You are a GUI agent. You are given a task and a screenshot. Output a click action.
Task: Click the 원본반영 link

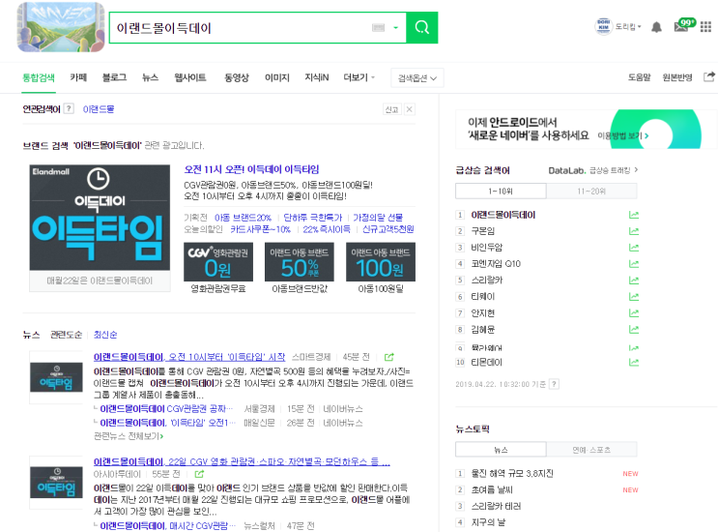(676, 77)
